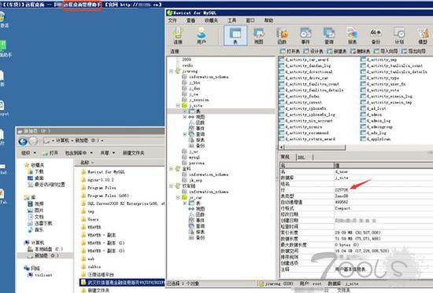Collapse the j_site database node
The height and width of the screenshot is (293, 433).
coord(178,105)
